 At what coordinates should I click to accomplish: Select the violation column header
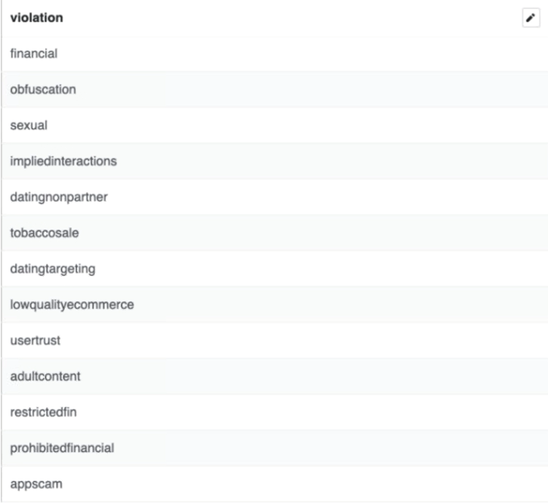coord(37,18)
